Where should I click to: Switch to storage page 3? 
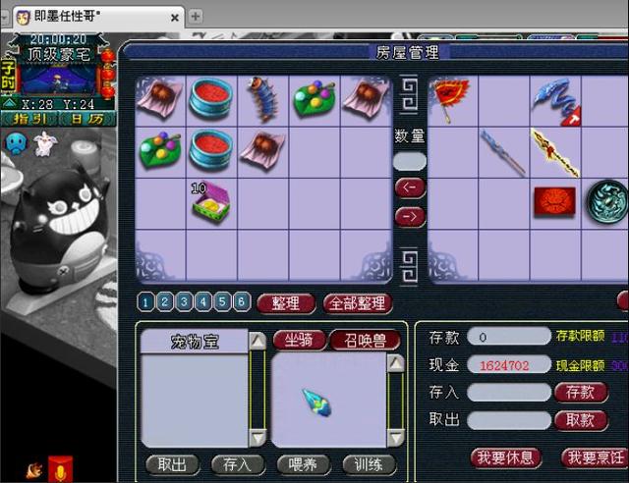(184, 302)
